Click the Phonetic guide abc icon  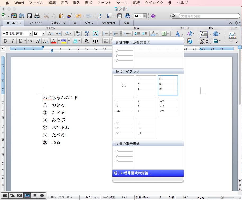tap(86, 34)
